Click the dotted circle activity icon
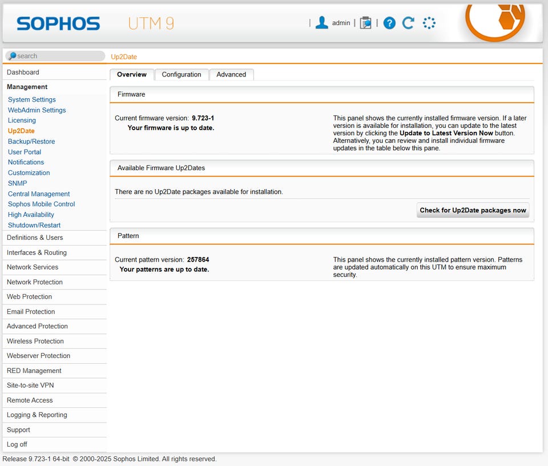 429,23
